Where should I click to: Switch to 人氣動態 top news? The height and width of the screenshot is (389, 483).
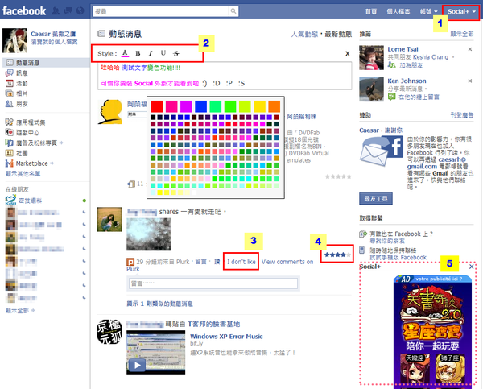[x=304, y=34]
